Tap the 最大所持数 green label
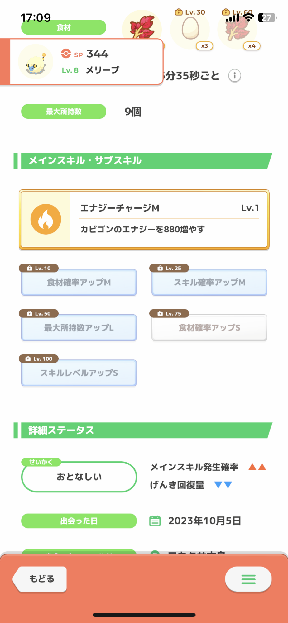 [x=64, y=112]
